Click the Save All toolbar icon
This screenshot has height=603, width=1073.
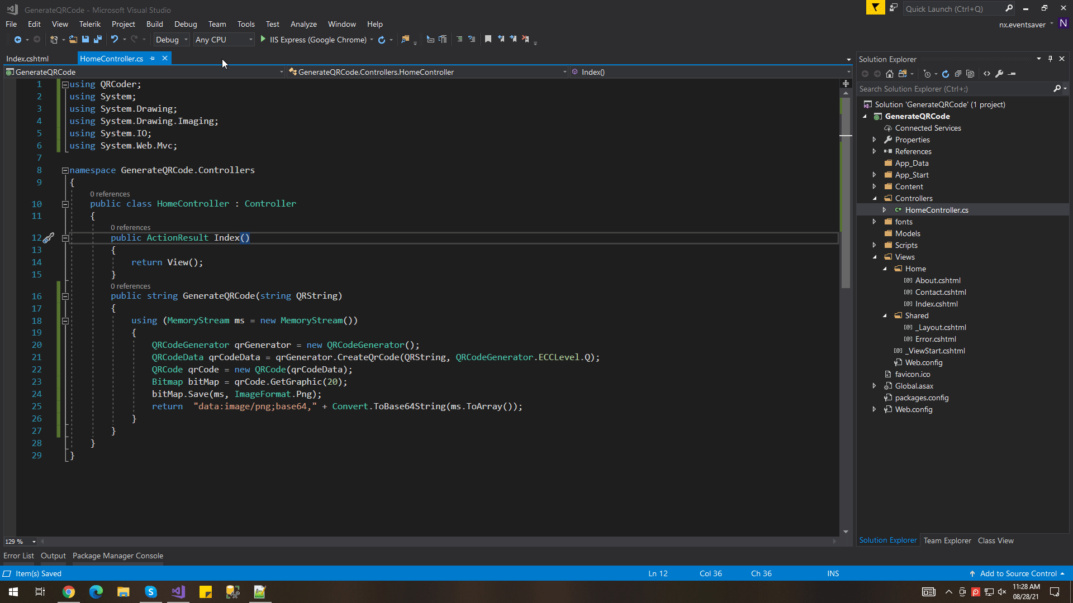98,39
